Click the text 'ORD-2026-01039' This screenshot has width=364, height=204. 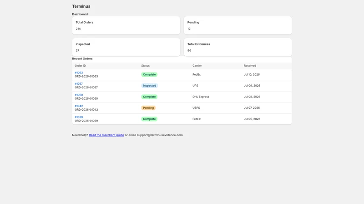(x=86, y=121)
